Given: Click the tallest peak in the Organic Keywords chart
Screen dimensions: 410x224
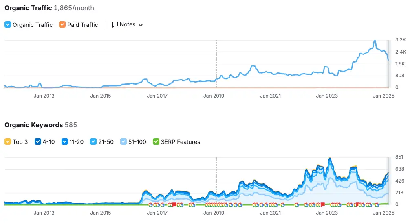Looking at the screenshot, I should coord(330,158).
